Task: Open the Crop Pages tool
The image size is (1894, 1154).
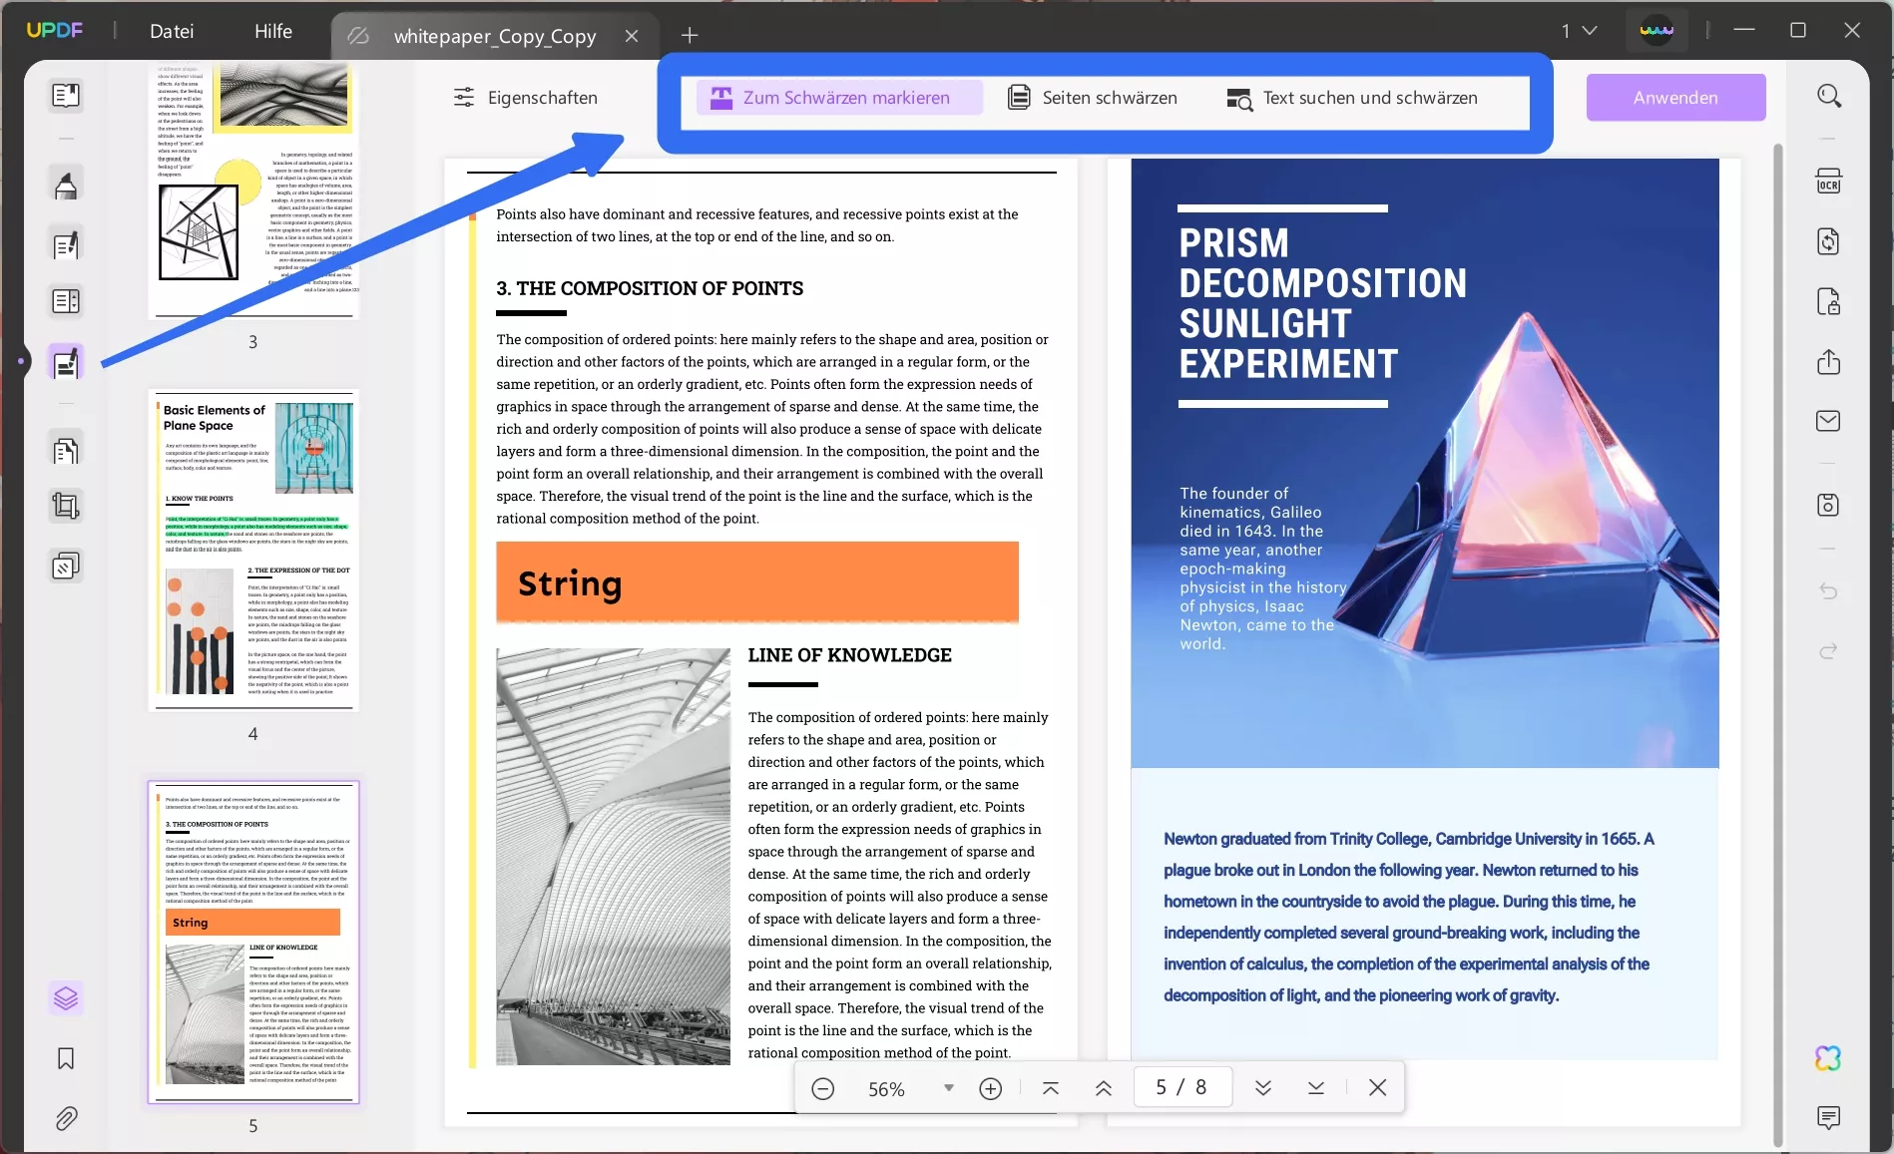Action: coord(66,507)
